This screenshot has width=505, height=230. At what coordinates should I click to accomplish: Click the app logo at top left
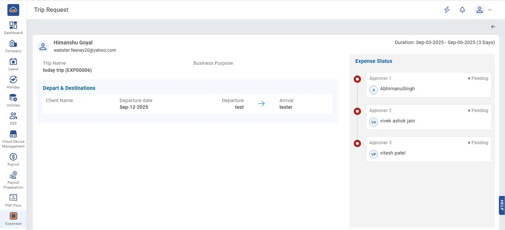point(13,10)
